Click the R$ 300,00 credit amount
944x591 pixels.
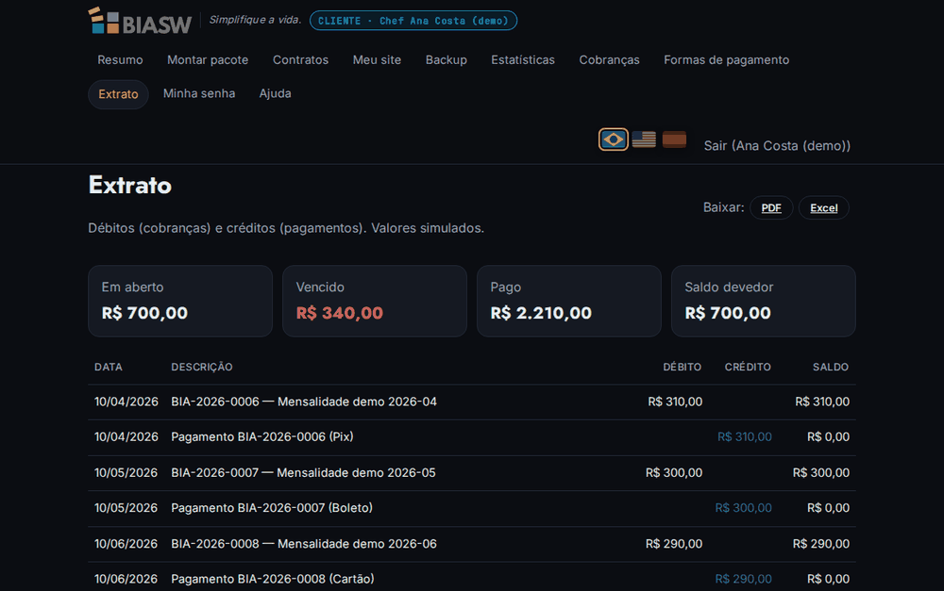pos(743,508)
